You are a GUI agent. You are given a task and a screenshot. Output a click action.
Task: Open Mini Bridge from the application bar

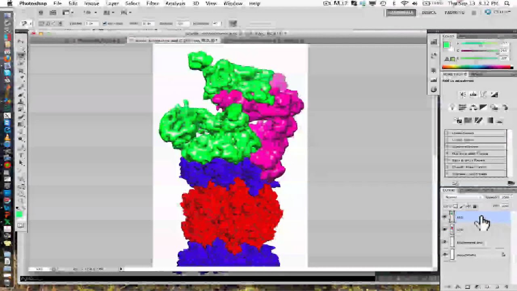(x=53, y=13)
